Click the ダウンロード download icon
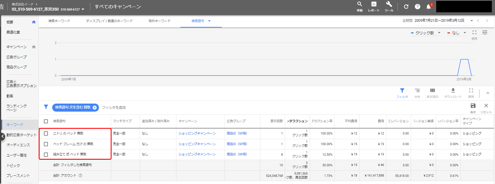This screenshot has height=184, width=495. 453,90
